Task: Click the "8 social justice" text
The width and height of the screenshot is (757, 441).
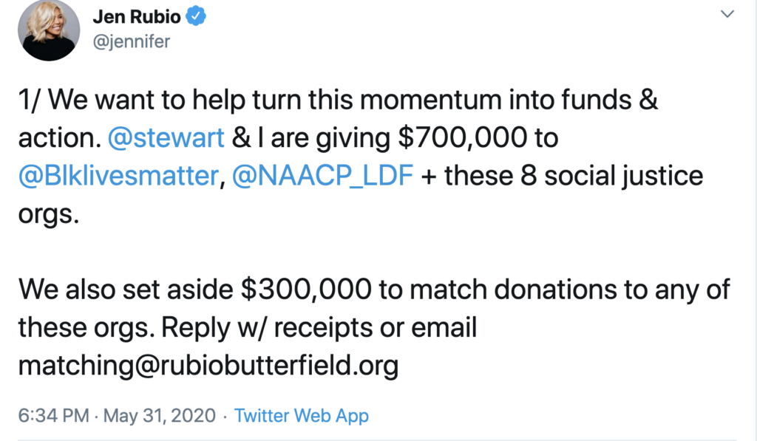Action: click(x=611, y=175)
